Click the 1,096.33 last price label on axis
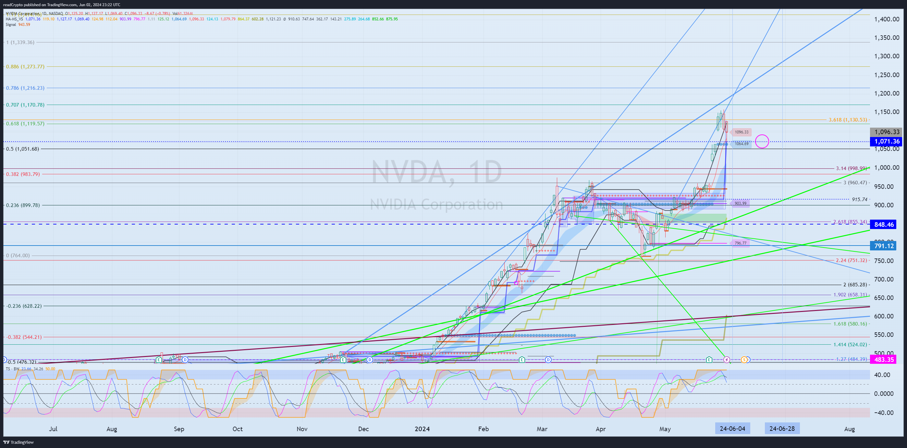The height and width of the screenshot is (448, 907). click(886, 132)
